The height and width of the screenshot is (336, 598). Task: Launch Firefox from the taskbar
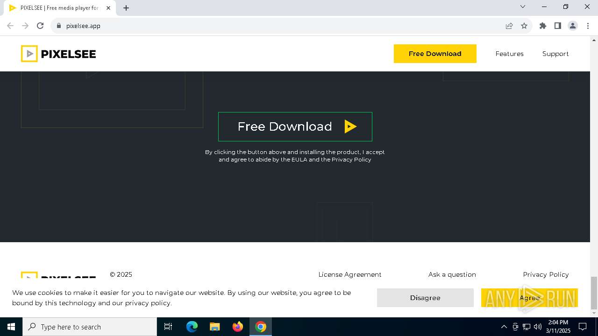coord(238,327)
